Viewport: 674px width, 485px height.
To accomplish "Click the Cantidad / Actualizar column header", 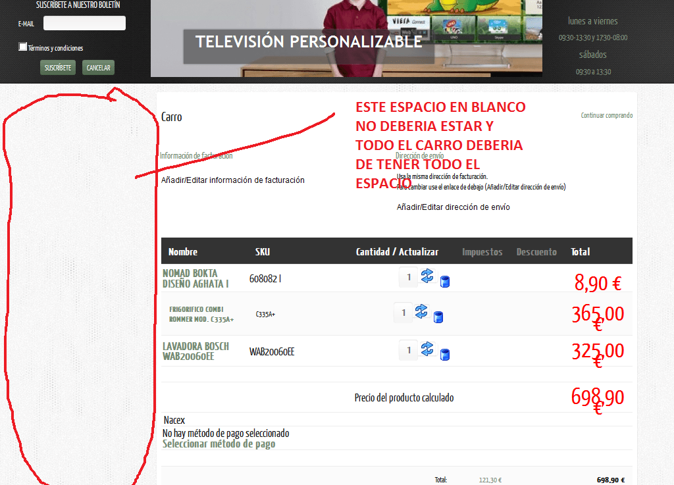I will point(397,252).
